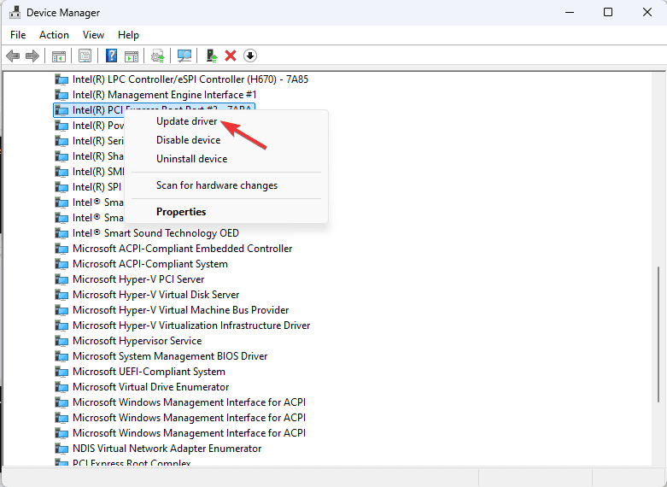The height and width of the screenshot is (487, 667).
Task: Select NDIS Virtual Network Adapter Enumerator
Action: coord(167,449)
